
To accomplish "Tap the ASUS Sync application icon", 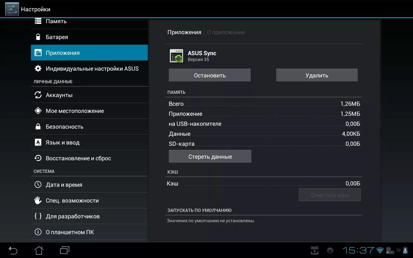I will (x=176, y=56).
